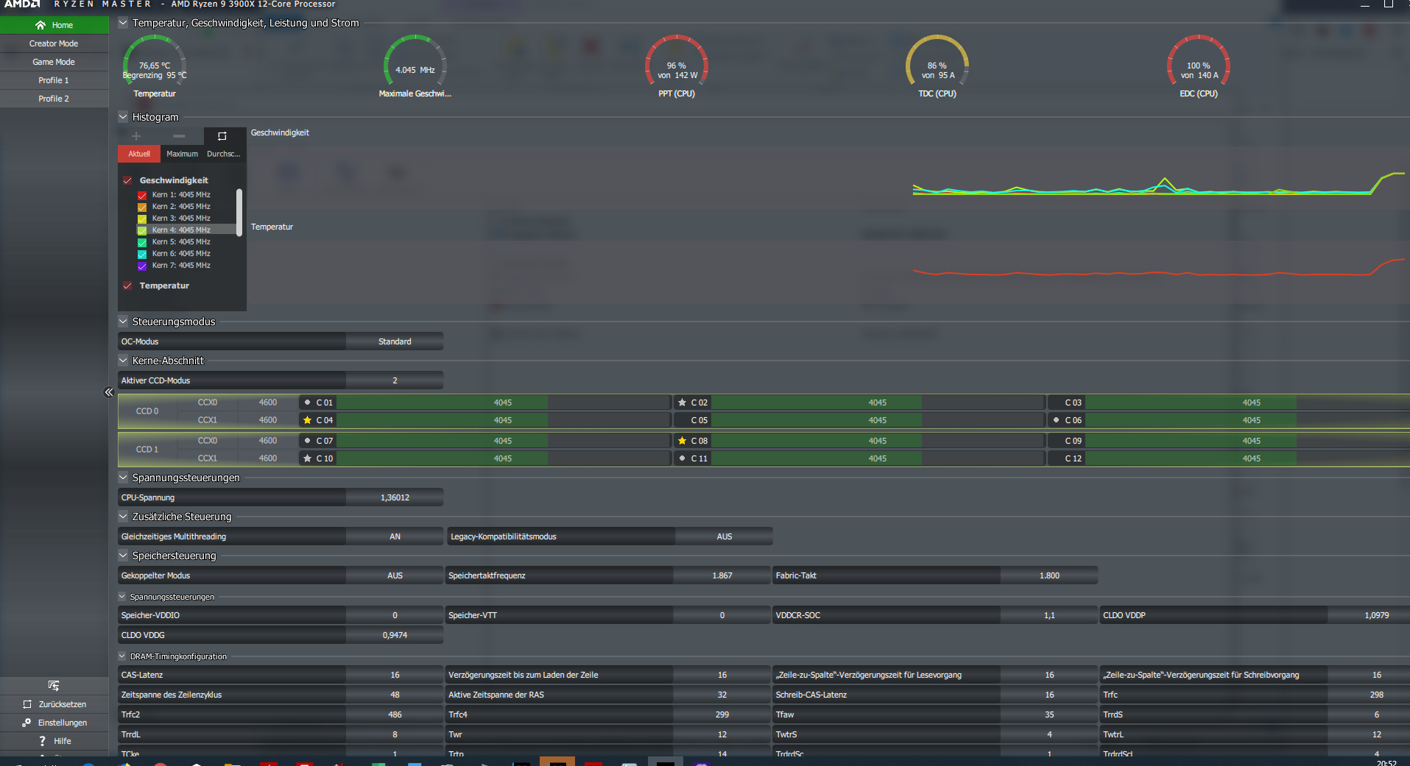The image size is (1410, 766).
Task: Click the gold star next to C 08
Action: pos(682,441)
